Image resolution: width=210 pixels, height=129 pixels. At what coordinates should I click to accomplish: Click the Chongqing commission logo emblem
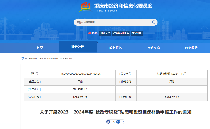click(x=86, y=7)
